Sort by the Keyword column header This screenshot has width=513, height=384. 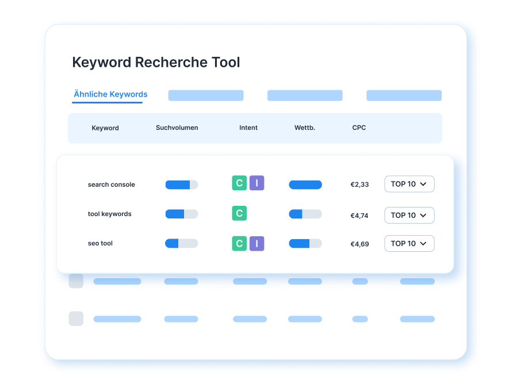coord(105,128)
